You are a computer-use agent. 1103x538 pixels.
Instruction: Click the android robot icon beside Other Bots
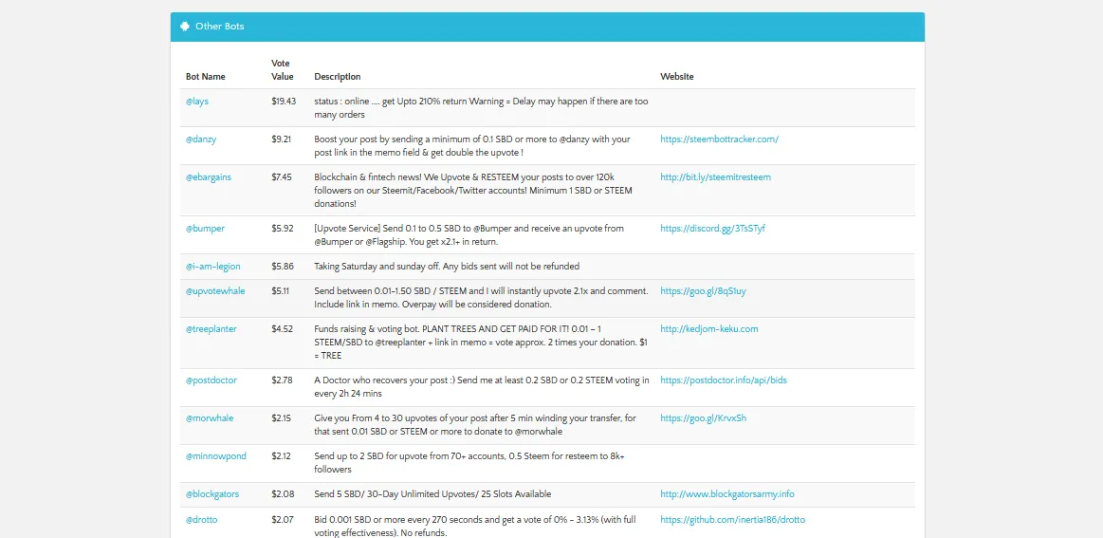click(x=185, y=27)
